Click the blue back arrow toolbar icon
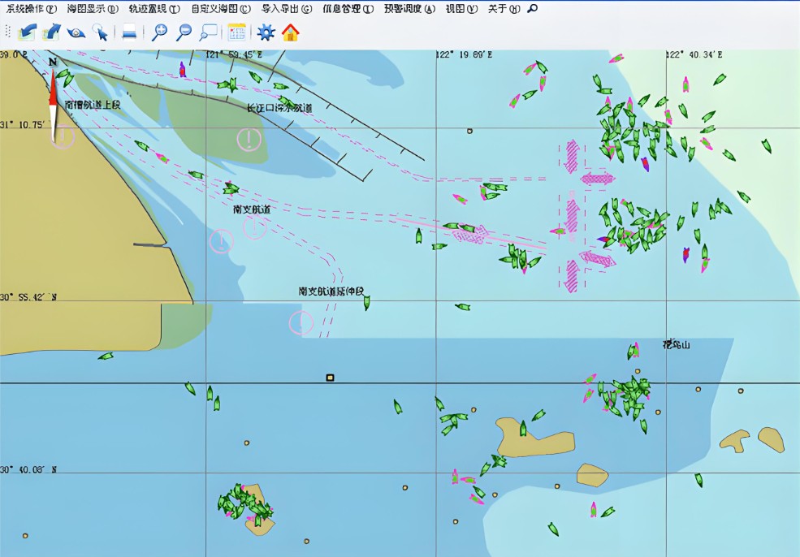 (28, 32)
